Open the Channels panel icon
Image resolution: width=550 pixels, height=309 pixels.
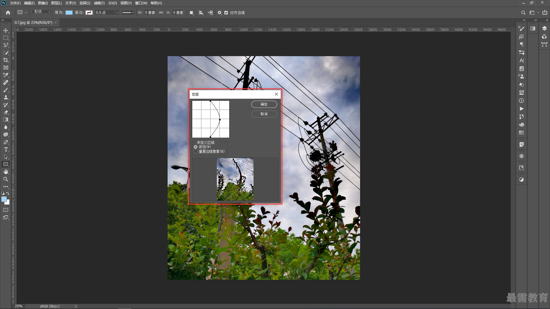(544, 36)
